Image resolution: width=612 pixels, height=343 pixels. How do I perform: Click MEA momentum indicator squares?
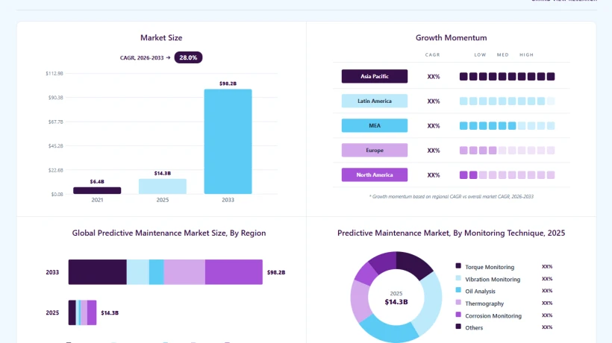[507, 125]
